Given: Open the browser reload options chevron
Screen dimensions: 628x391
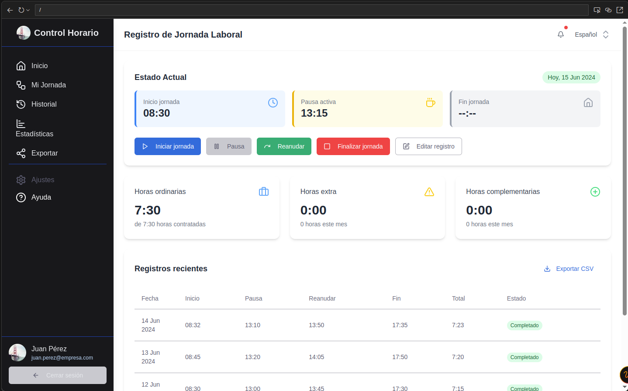Looking at the screenshot, I should pos(28,10).
